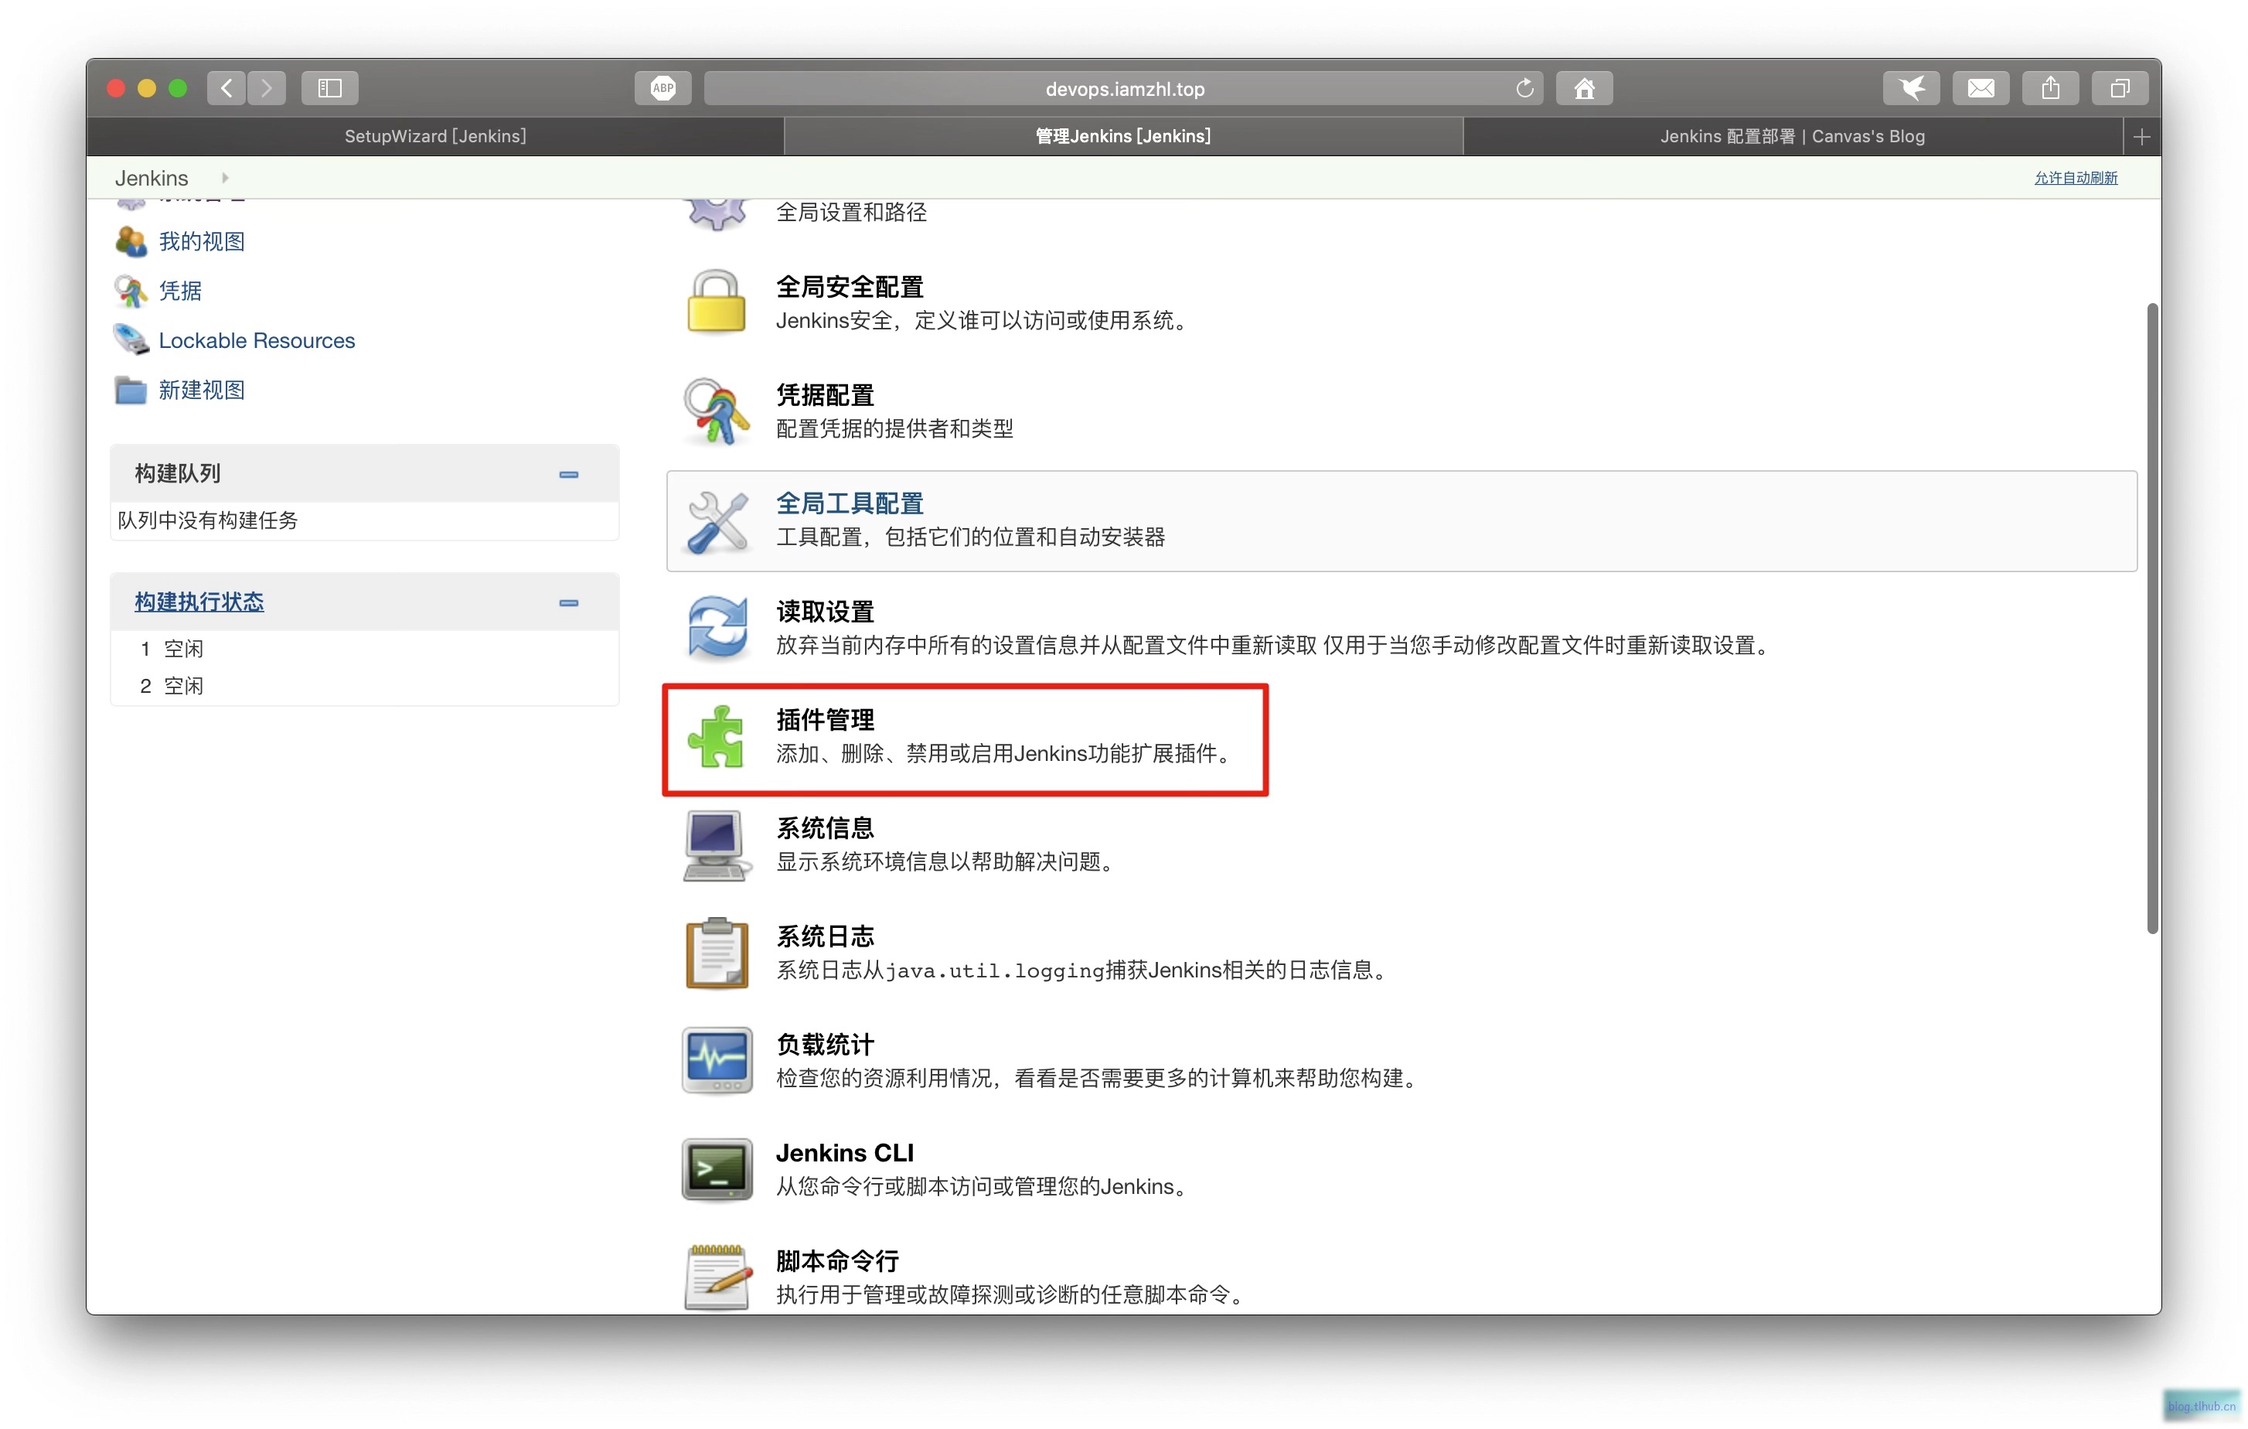Click the bird extension toolbar icon

tap(1911, 88)
